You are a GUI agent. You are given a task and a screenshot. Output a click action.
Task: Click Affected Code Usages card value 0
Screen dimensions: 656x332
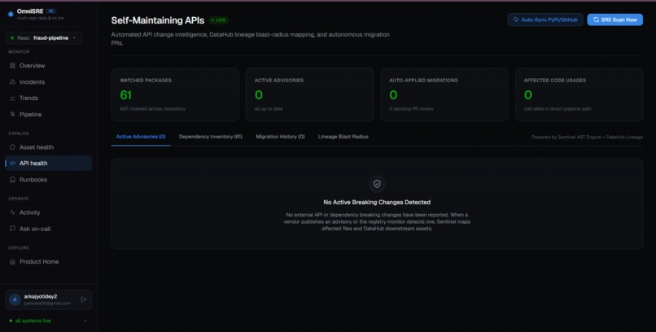528,95
